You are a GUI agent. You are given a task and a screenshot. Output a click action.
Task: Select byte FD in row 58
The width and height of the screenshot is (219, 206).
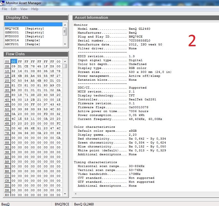[46, 114]
